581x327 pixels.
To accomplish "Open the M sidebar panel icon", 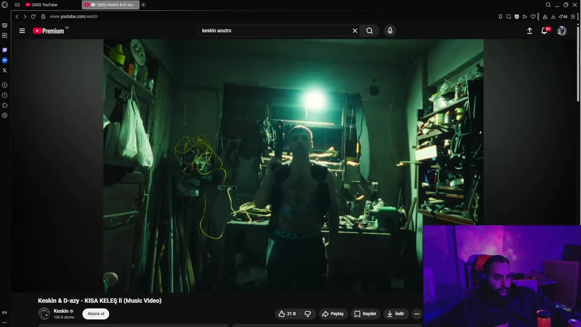I will point(5,35).
